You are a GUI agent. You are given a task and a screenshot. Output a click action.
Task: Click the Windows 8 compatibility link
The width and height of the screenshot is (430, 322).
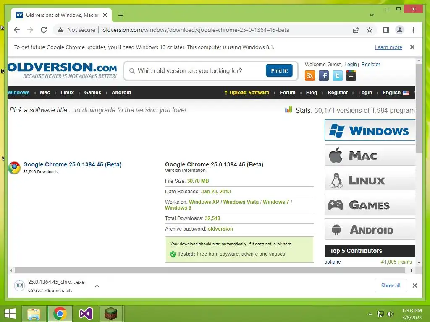[178, 208]
